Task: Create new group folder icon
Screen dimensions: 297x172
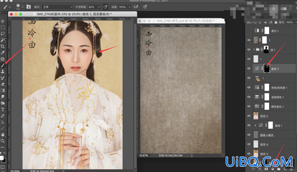Action: point(278,169)
